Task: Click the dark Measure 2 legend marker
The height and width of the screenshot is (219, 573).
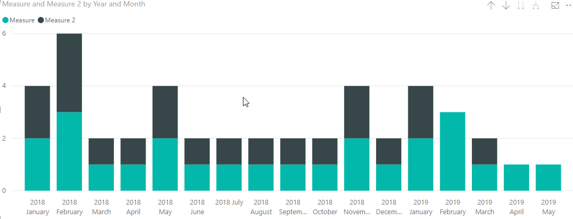Action: tap(41, 20)
